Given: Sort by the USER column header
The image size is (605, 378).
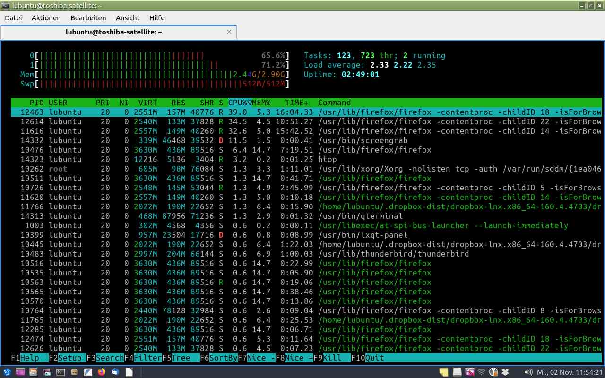Looking at the screenshot, I should tap(58, 103).
